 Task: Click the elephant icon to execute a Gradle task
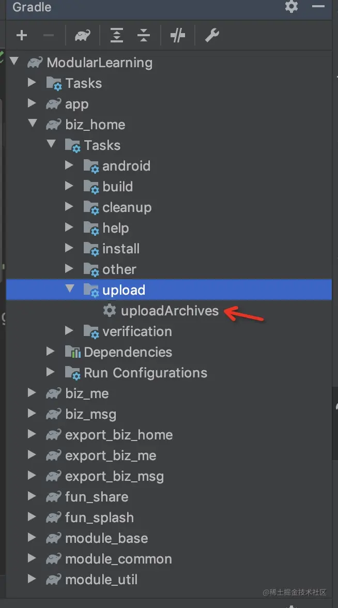[83, 36]
